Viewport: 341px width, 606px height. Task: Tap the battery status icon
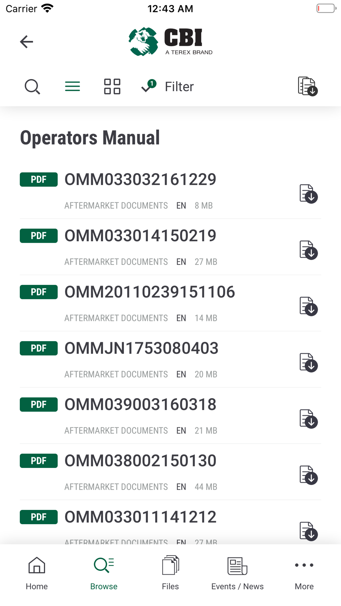(326, 8)
